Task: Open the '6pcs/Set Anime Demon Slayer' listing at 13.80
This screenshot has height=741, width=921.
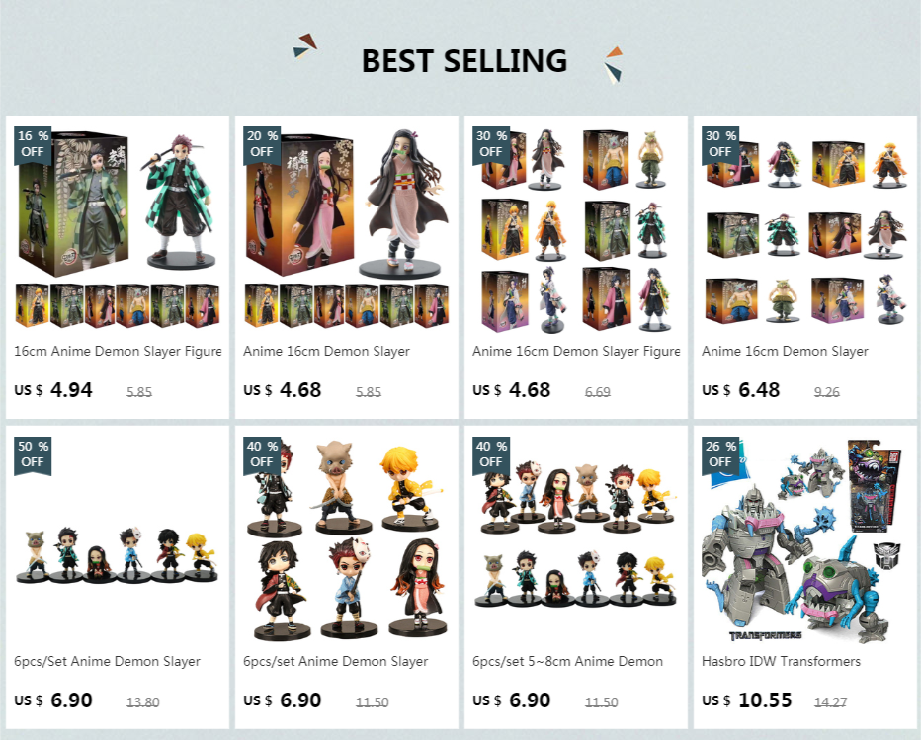Action: 107,662
